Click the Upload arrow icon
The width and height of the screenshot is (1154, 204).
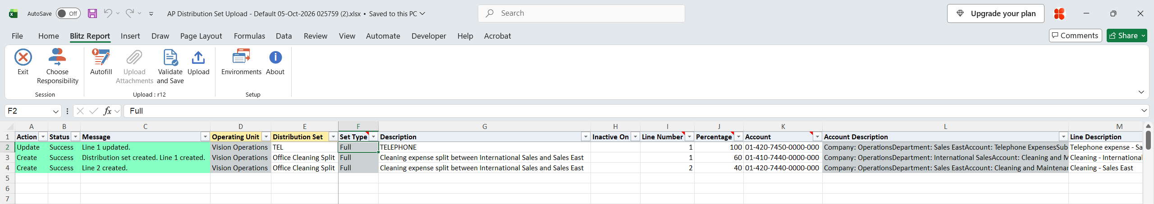pos(198,58)
